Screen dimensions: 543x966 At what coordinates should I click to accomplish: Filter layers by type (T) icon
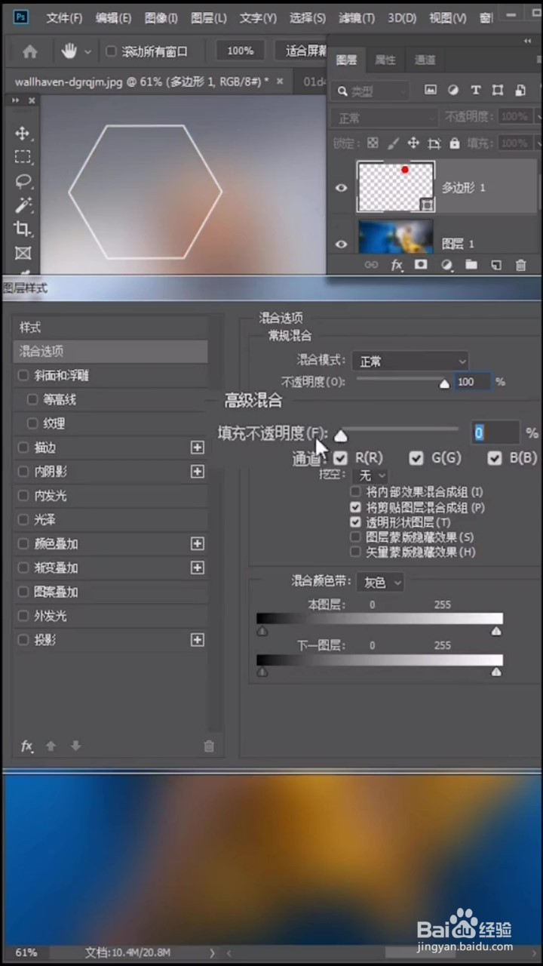[475, 90]
